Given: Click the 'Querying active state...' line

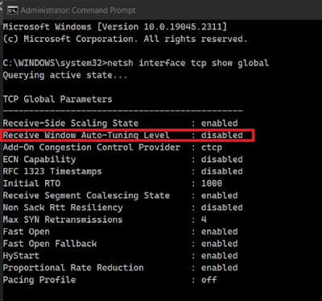Looking at the screenshot, I should [65, 75].
